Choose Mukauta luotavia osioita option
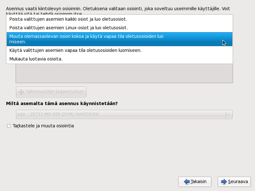 pos(36,59)
